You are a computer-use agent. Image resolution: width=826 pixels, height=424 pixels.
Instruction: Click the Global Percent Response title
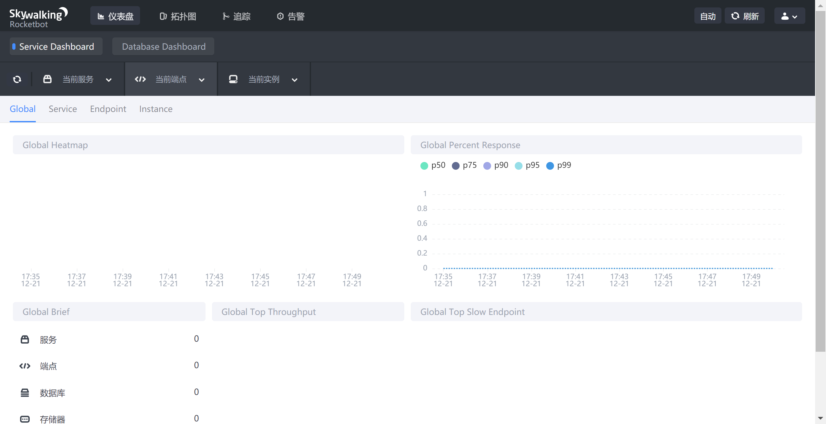point(470,145)
